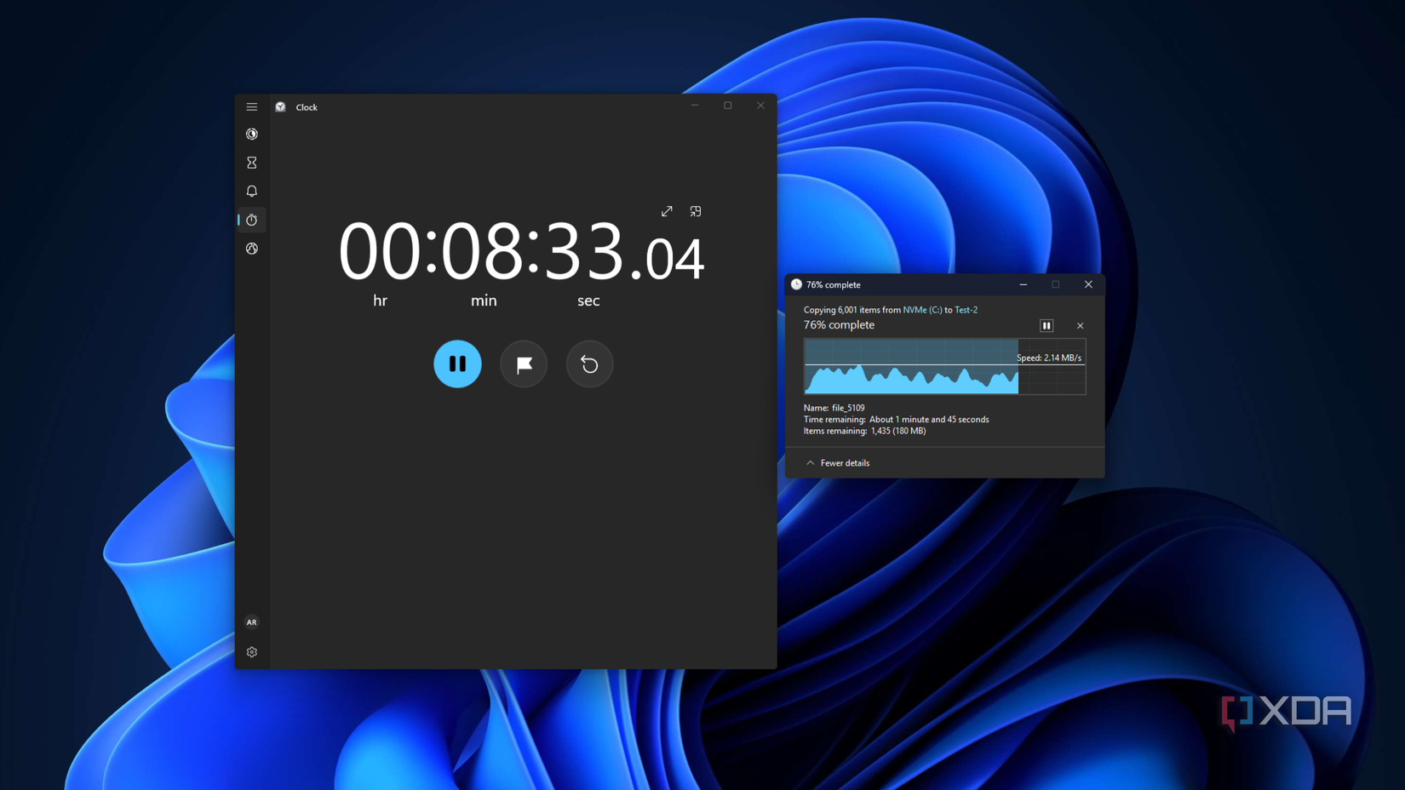Viewport: 1405px width, 790px height.
Task: Switch to the Timer hourglass page
Action: pyautogui.click(x=252, y=163)
